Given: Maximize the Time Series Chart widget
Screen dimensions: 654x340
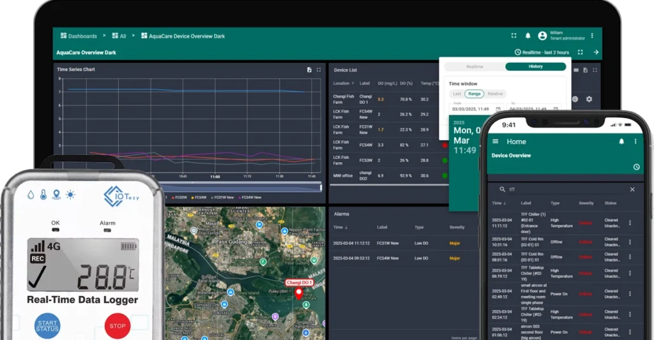Looking at the screenshot, I should point(319,70).
